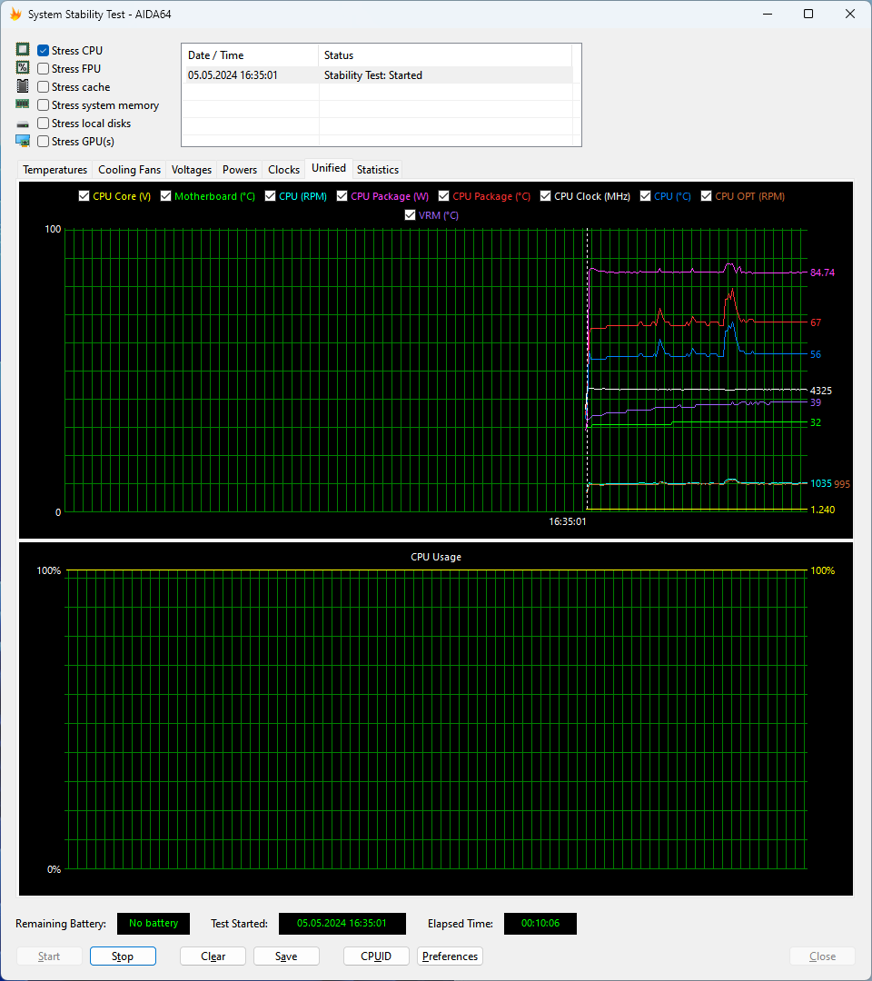Click the CPU Usage graph title

pyautogui.click(x=436, y=557)
